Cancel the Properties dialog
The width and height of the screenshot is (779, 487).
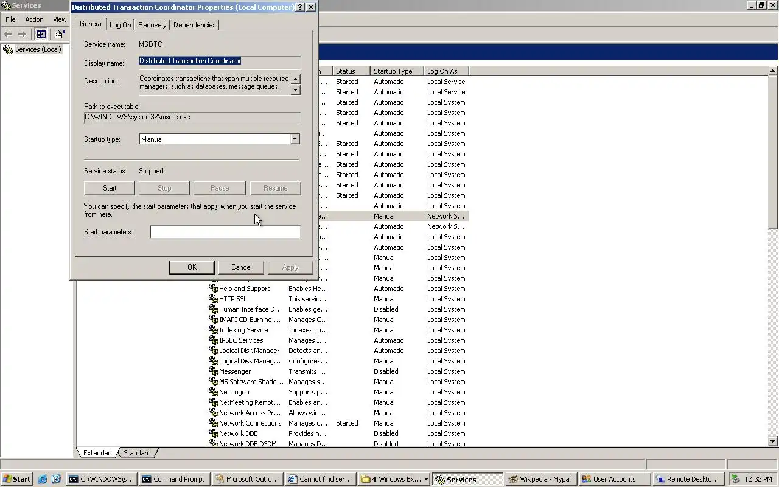pos(241,267)
